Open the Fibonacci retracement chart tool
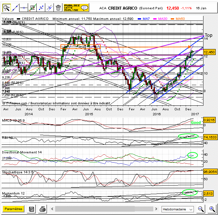218x215 pixels. (32, 8)
